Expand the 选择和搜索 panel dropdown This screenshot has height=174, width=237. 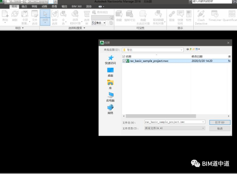77,28
